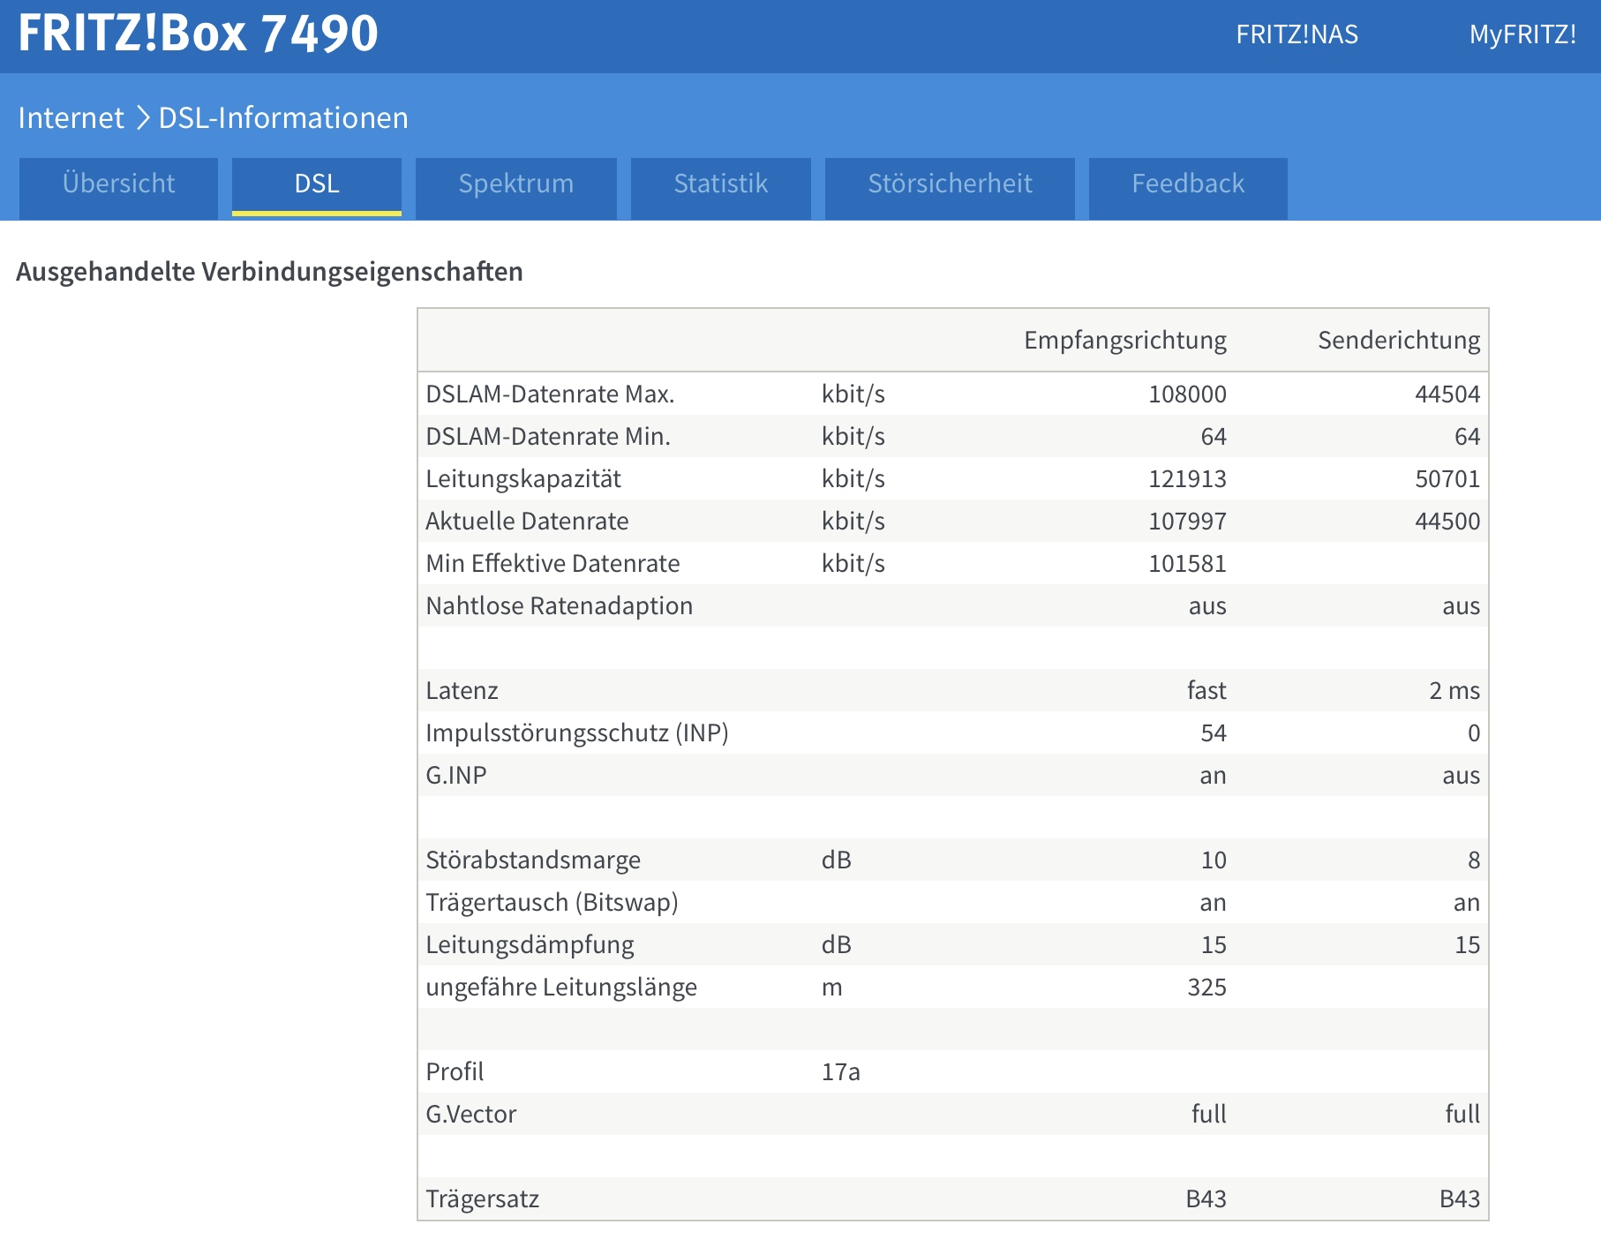Go to Internet in the breadcrumb
Screen dimensions: 1601x1247
[x=71, y=117]
